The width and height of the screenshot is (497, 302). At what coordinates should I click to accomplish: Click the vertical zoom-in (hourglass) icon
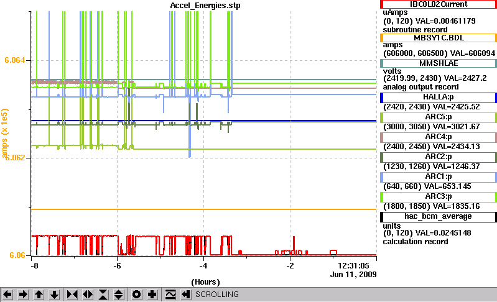click(x=103, y=295)
